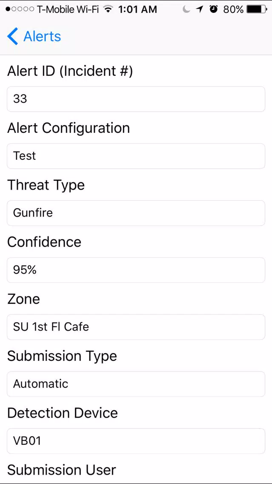Go back to Alerts list
Screen dimensions: 272x484
tap(34, 36)
